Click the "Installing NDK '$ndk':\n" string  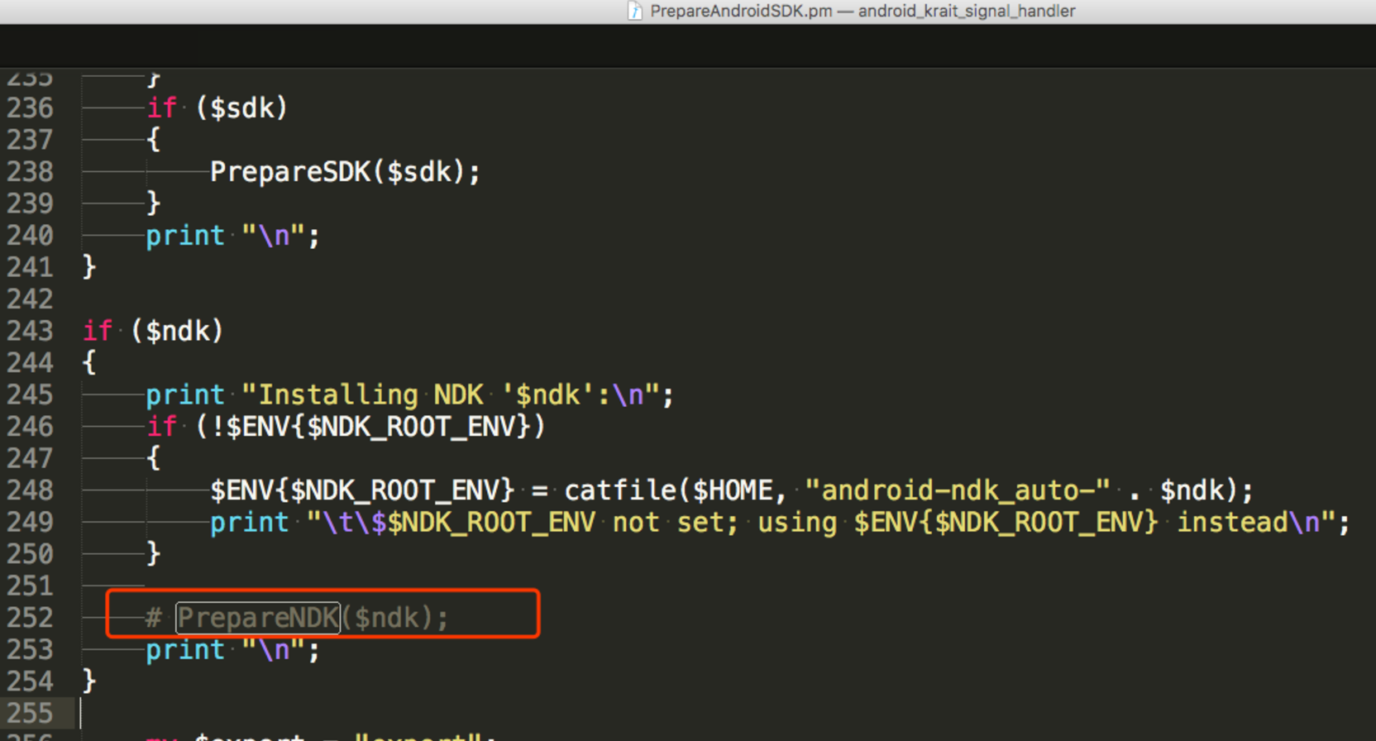point(451,395)
